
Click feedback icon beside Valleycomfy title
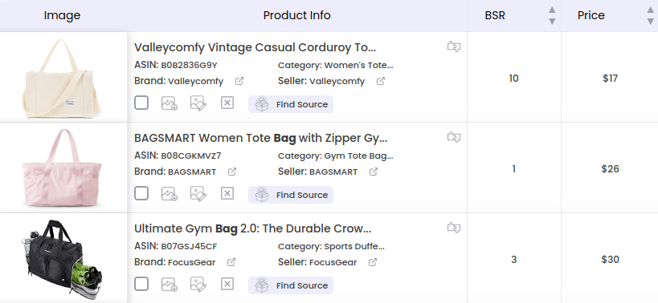[x=454, y=46]
